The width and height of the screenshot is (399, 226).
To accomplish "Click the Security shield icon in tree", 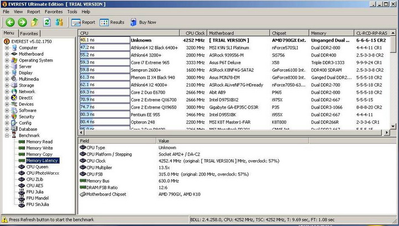I will pyautogui.click(x=14, y=117).
